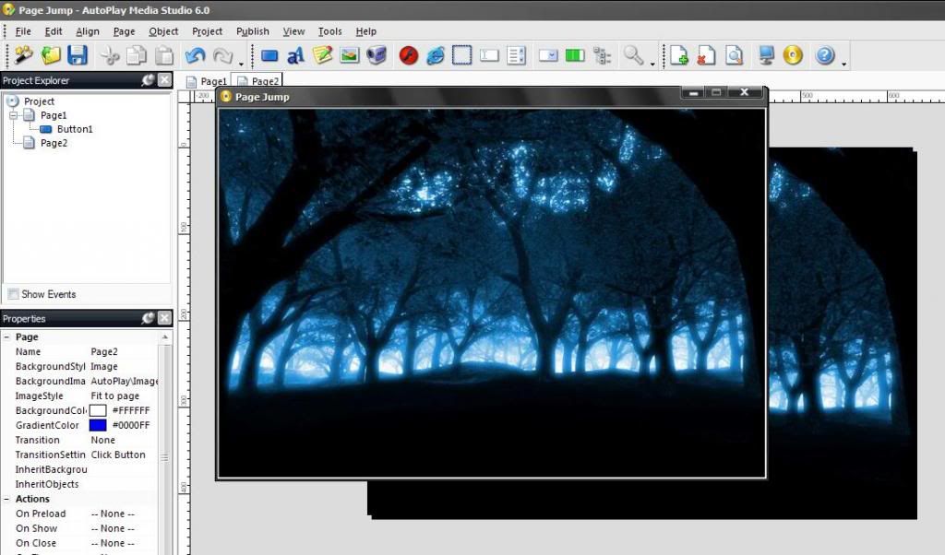Click the GradientColor blue swatch
945x555 pixels.
tap(98, 425)
